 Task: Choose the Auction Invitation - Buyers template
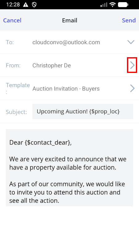pos(66,89)
